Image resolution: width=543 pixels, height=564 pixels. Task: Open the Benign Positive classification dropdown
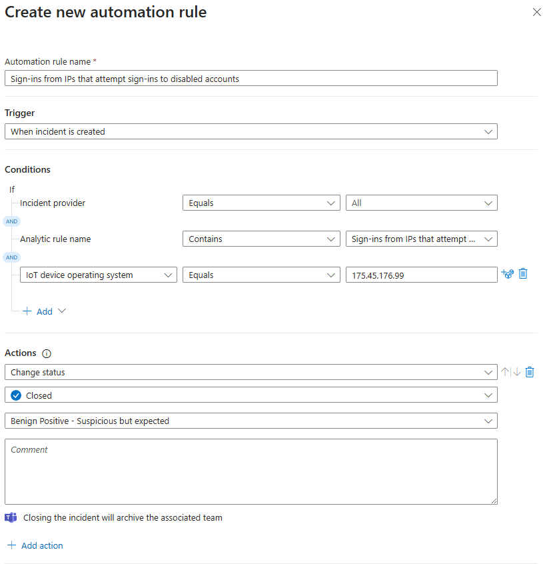click(251, 421)
